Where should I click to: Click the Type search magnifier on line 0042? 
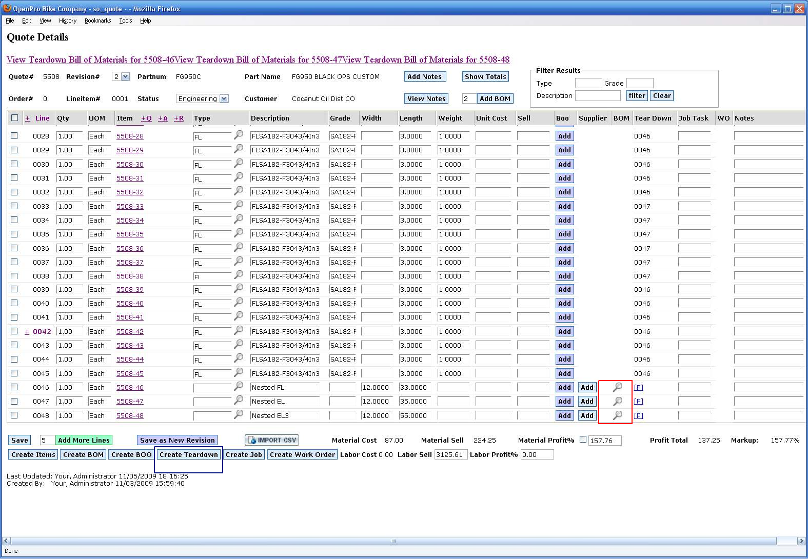click(239, 330)
